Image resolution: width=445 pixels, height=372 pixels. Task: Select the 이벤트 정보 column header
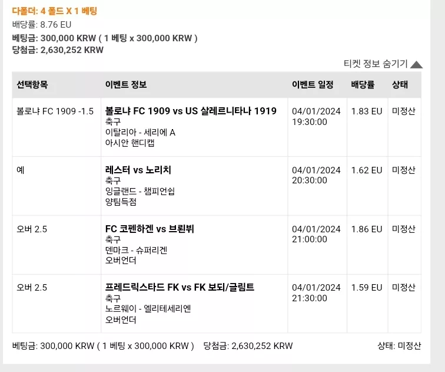pyautogui.click(x=126, y=85)
